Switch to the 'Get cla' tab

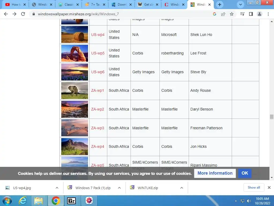click(x=148, y=5)
